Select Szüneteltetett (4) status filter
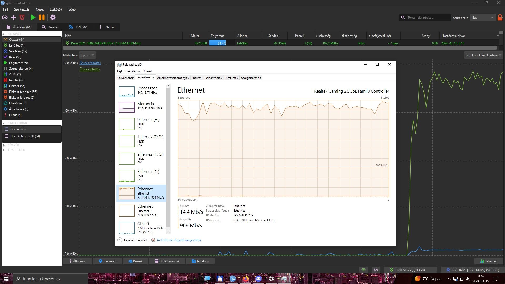The width and height of the screenshot is (505, 284). pyautogui.click(x=32, y=69)
